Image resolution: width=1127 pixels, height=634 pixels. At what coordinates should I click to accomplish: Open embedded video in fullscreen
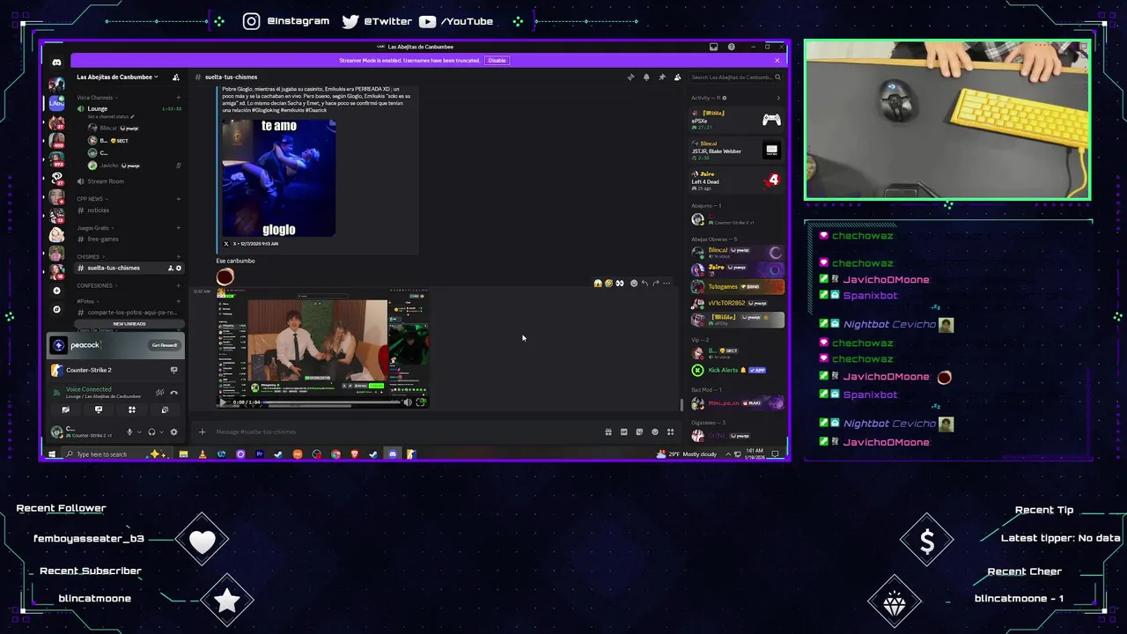(421, 402)
